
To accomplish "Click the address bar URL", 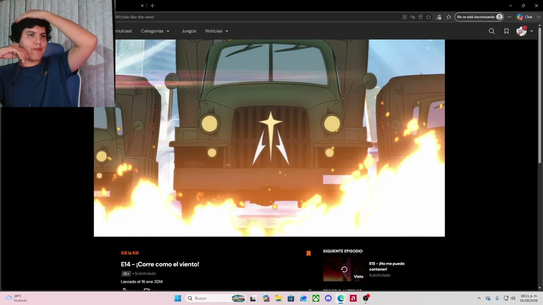I will point(134,17).
